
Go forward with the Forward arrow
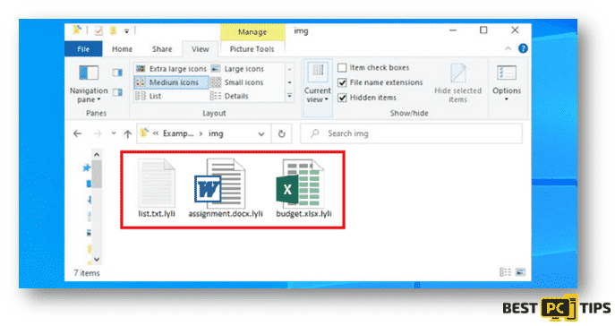[x=98, y=133]
